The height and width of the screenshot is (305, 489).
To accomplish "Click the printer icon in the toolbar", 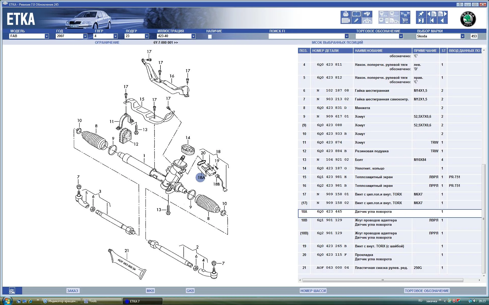I will pyautogui.click(x=346, y=14).
